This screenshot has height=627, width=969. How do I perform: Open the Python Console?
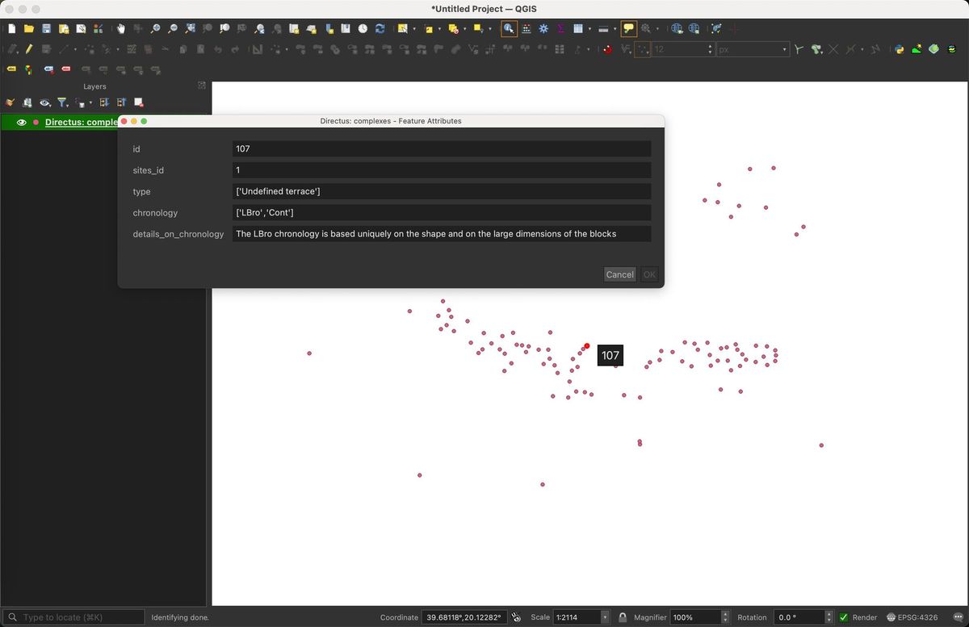[900, 49]
